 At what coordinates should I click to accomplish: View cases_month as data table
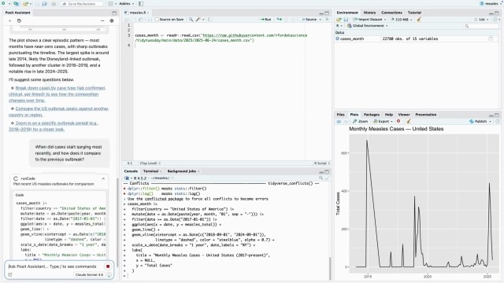(x=491, y=39)
